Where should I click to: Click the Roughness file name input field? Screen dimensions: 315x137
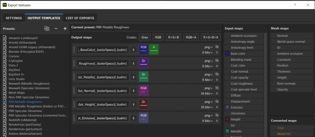click(x=103, y=63)
